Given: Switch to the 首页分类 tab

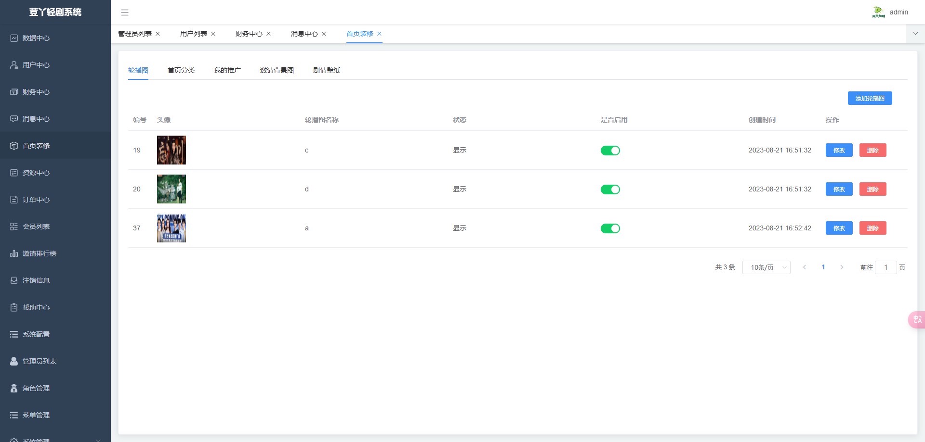Looking at the screenshot, I should click(x=181, y=70).
